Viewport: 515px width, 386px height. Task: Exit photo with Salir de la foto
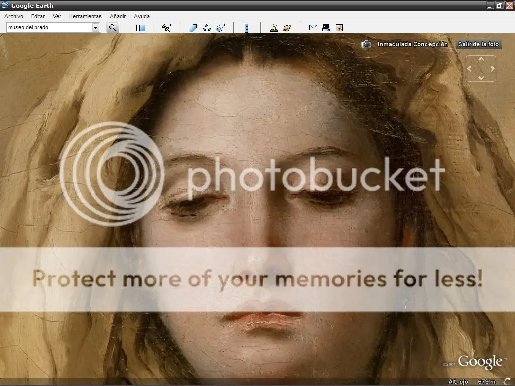(479, 44)
